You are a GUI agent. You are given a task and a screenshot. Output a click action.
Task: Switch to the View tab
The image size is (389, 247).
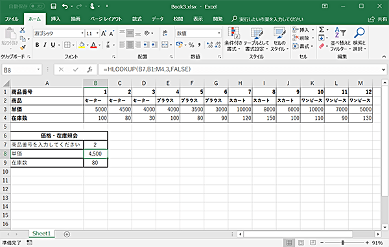tap(198, 19)
